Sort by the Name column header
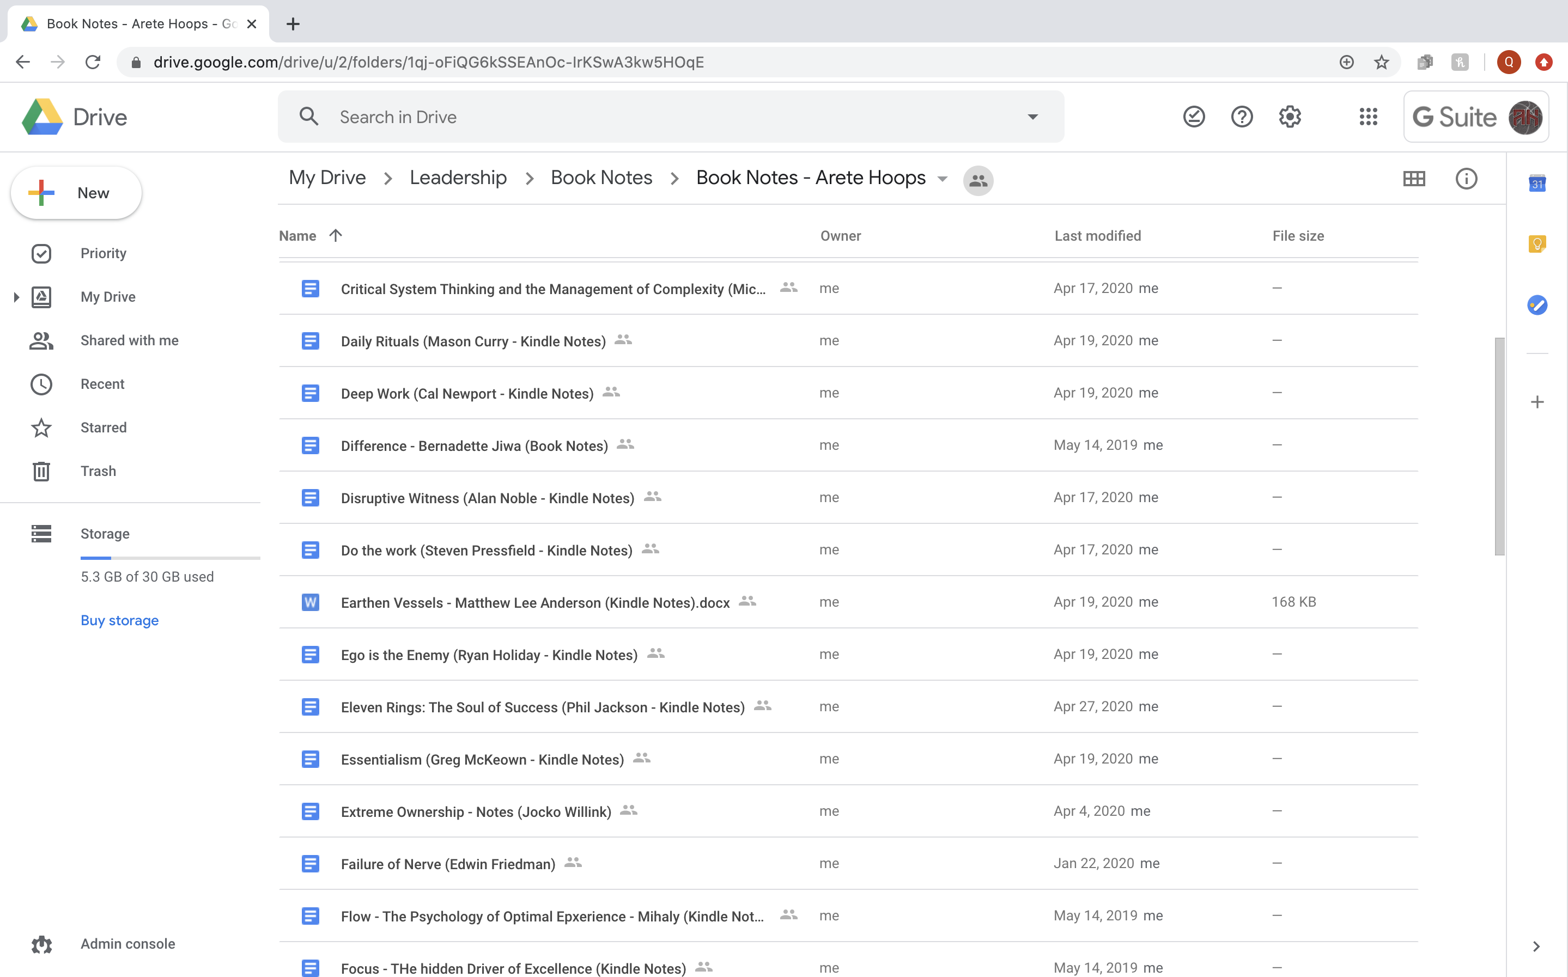Viewport: 1568px width, 977px height. click(297, 236)
